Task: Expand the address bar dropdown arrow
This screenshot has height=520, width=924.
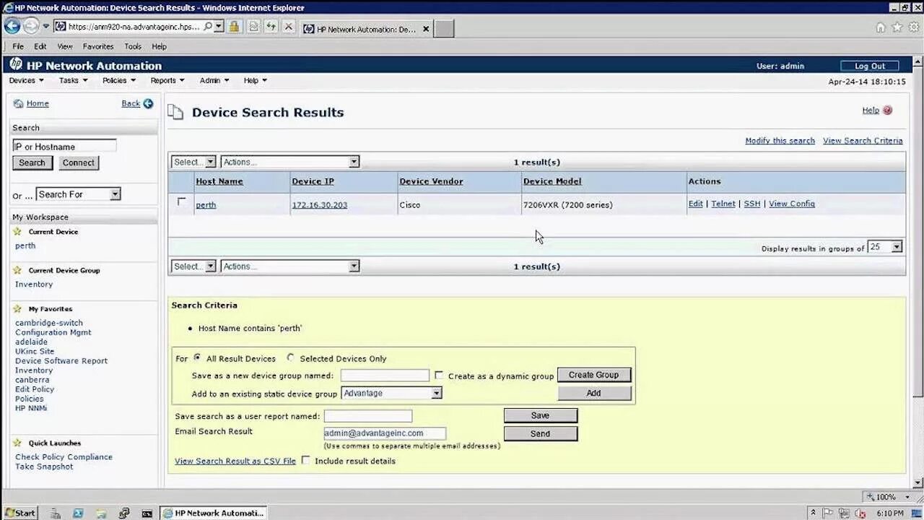Action: pos(219,26)
